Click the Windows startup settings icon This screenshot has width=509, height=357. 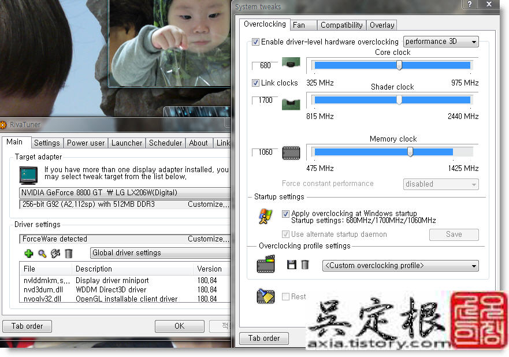pyautogui.click(x=265, y=217)
